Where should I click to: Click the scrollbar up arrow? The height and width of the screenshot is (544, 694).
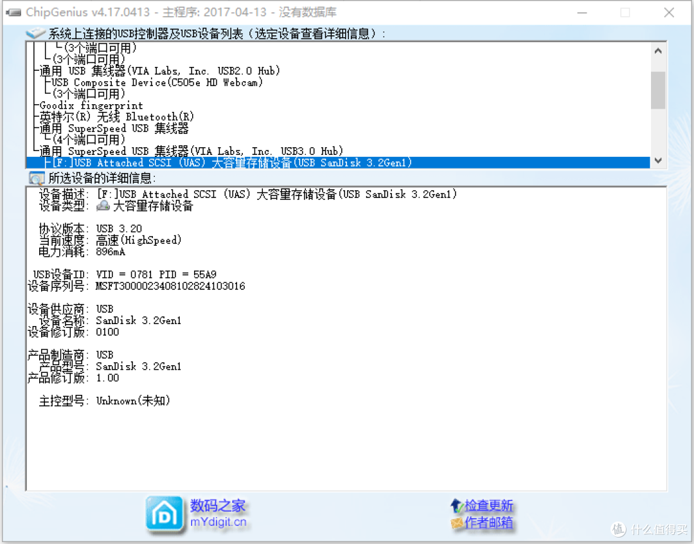(658, 50)
